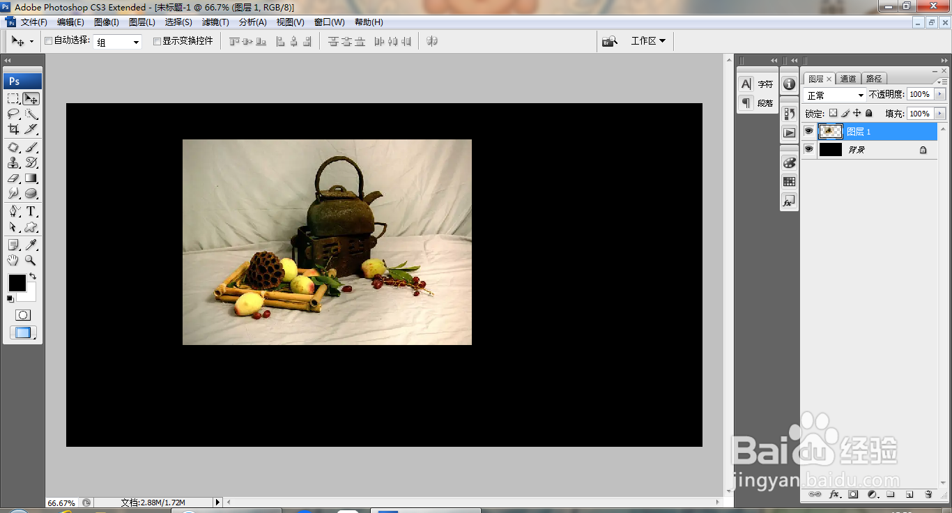
Task: Open the Styles panel icon
Action: click(789, 201)
